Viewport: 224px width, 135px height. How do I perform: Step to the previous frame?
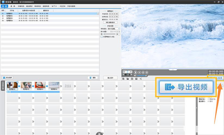coord(143,72)
